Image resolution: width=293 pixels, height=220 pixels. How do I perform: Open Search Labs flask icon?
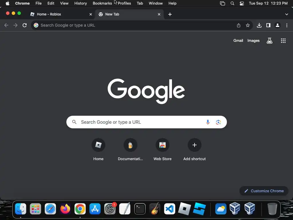(270, 41)
